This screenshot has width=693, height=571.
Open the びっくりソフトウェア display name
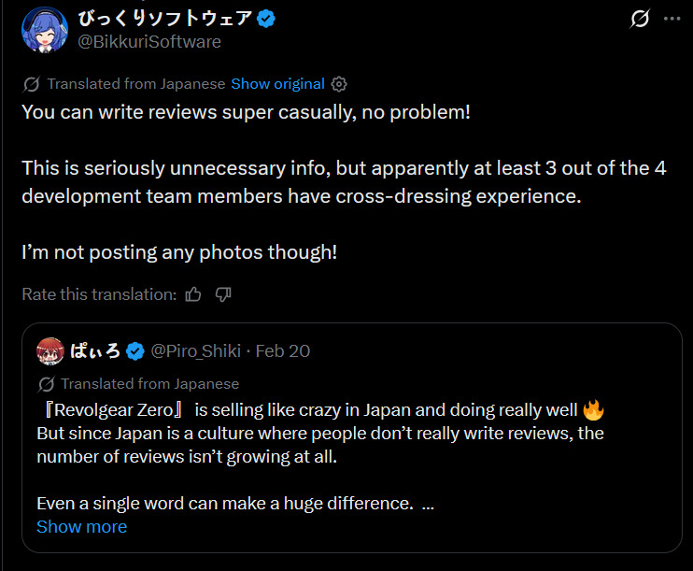(x=165, y=20)
